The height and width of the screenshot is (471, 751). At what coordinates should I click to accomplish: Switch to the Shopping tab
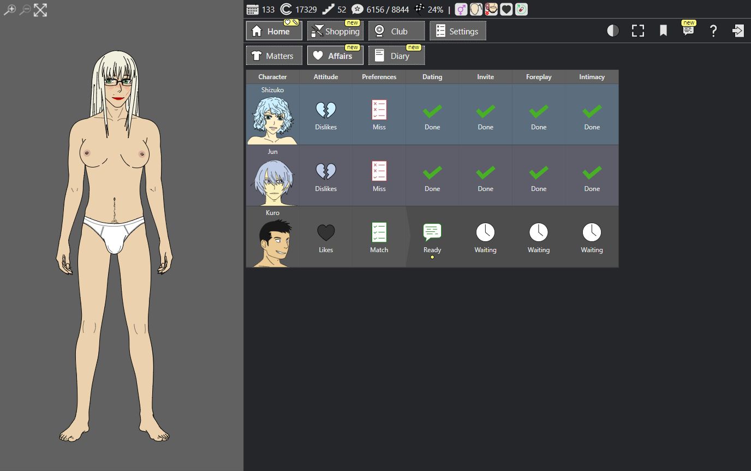pyautogui.click(x=335, y=31)
